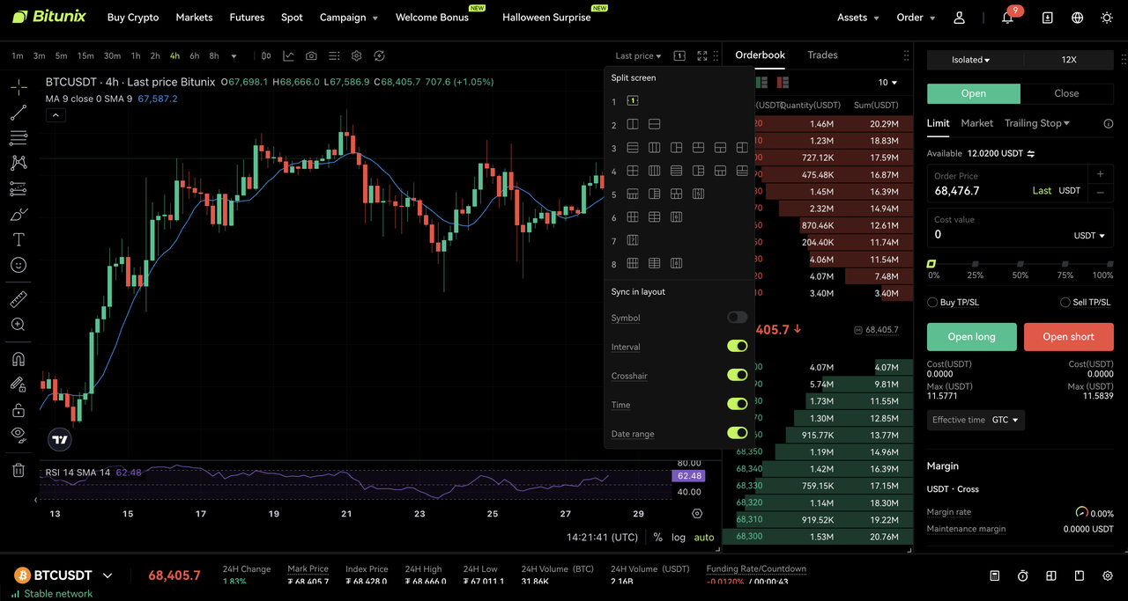Enable the Symbol sync toggle

pos(737,317)
